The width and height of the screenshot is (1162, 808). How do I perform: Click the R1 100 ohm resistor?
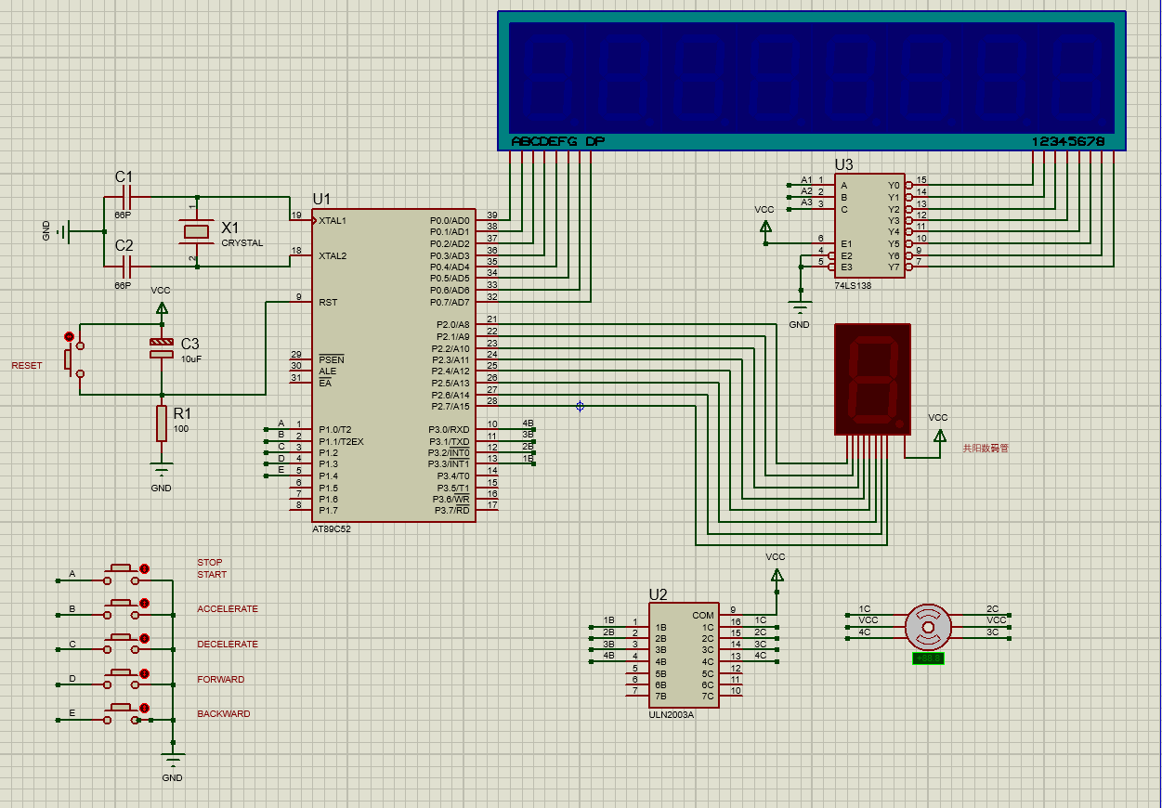[162, 424]
